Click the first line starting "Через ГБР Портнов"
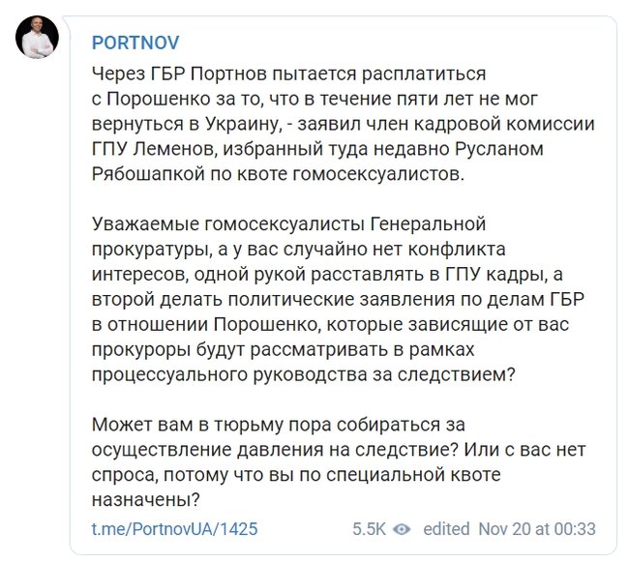Image resolution: width=629 pixels, height=563 pixels. [288, 74]
